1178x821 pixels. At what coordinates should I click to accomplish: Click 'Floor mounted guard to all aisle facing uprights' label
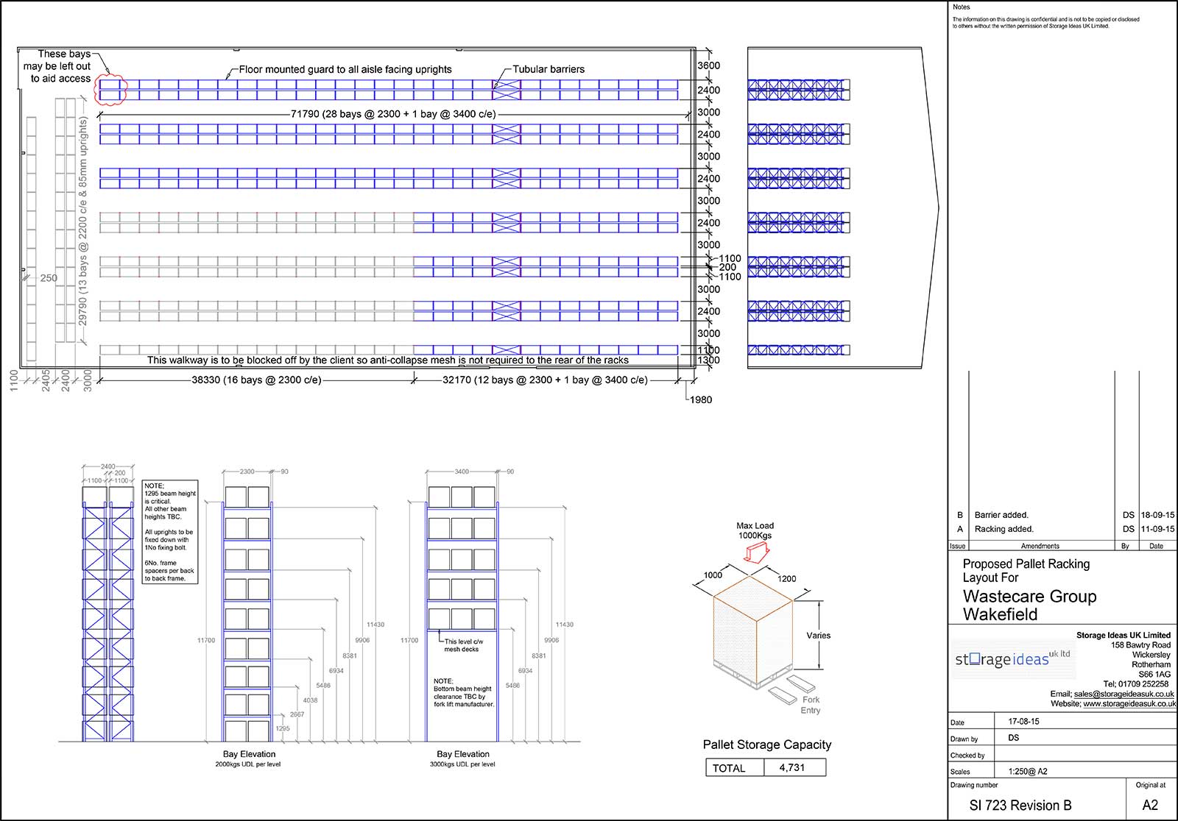tap(345, 69)
